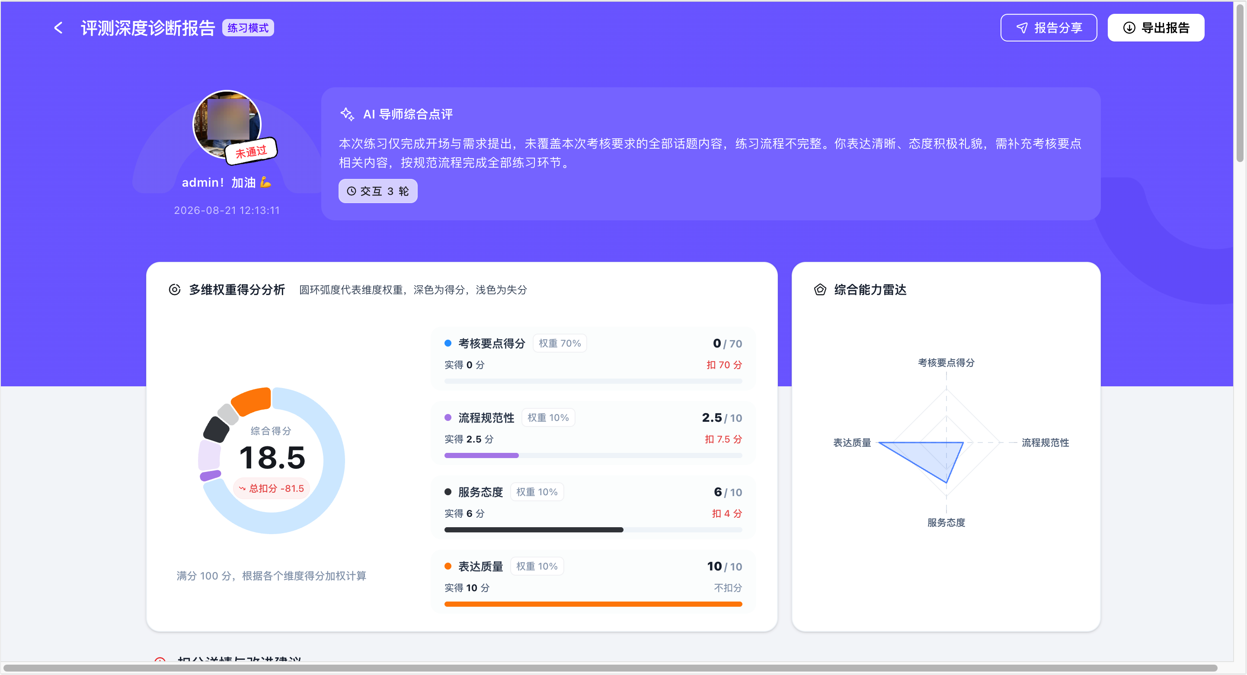Click the AI 导师综合点评 sparkle icon

347,114
